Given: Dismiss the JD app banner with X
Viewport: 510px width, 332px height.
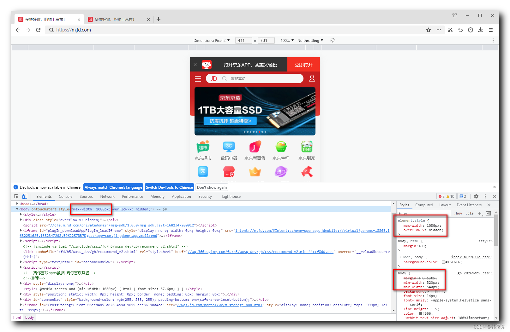Looking at the screenshot, I should point(195,65).
